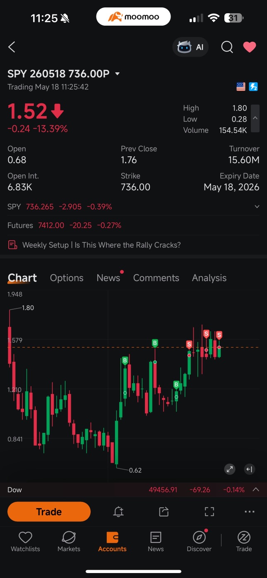Image resolution: width=267 pixels, height=578 pixels.
Task: Tap the orange Trade button
Action: pos(49,511)
